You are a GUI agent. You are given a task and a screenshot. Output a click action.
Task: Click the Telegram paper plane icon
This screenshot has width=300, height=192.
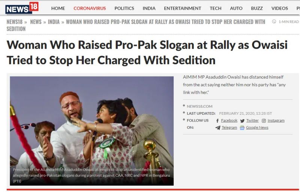tap(218, 127)
